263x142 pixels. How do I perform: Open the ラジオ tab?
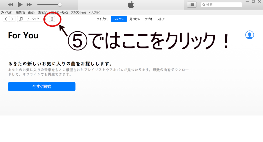149,19
